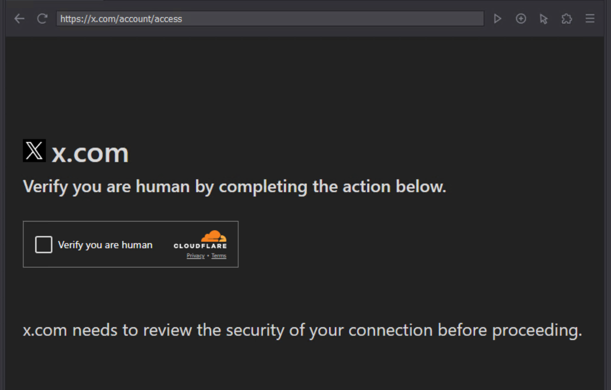Screen dimensions: 611x390
Task: Click the X logo beside x.com
Action: click(x=34, y=151)
